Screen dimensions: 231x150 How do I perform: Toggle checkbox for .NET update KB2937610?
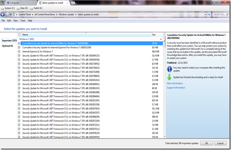pyautogui.click(x=19, y=108)
